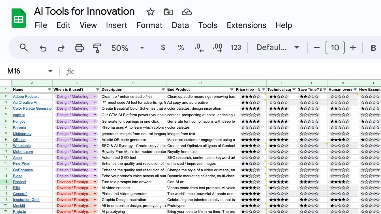Open filter on Save Time? column header

pos(325,89)
